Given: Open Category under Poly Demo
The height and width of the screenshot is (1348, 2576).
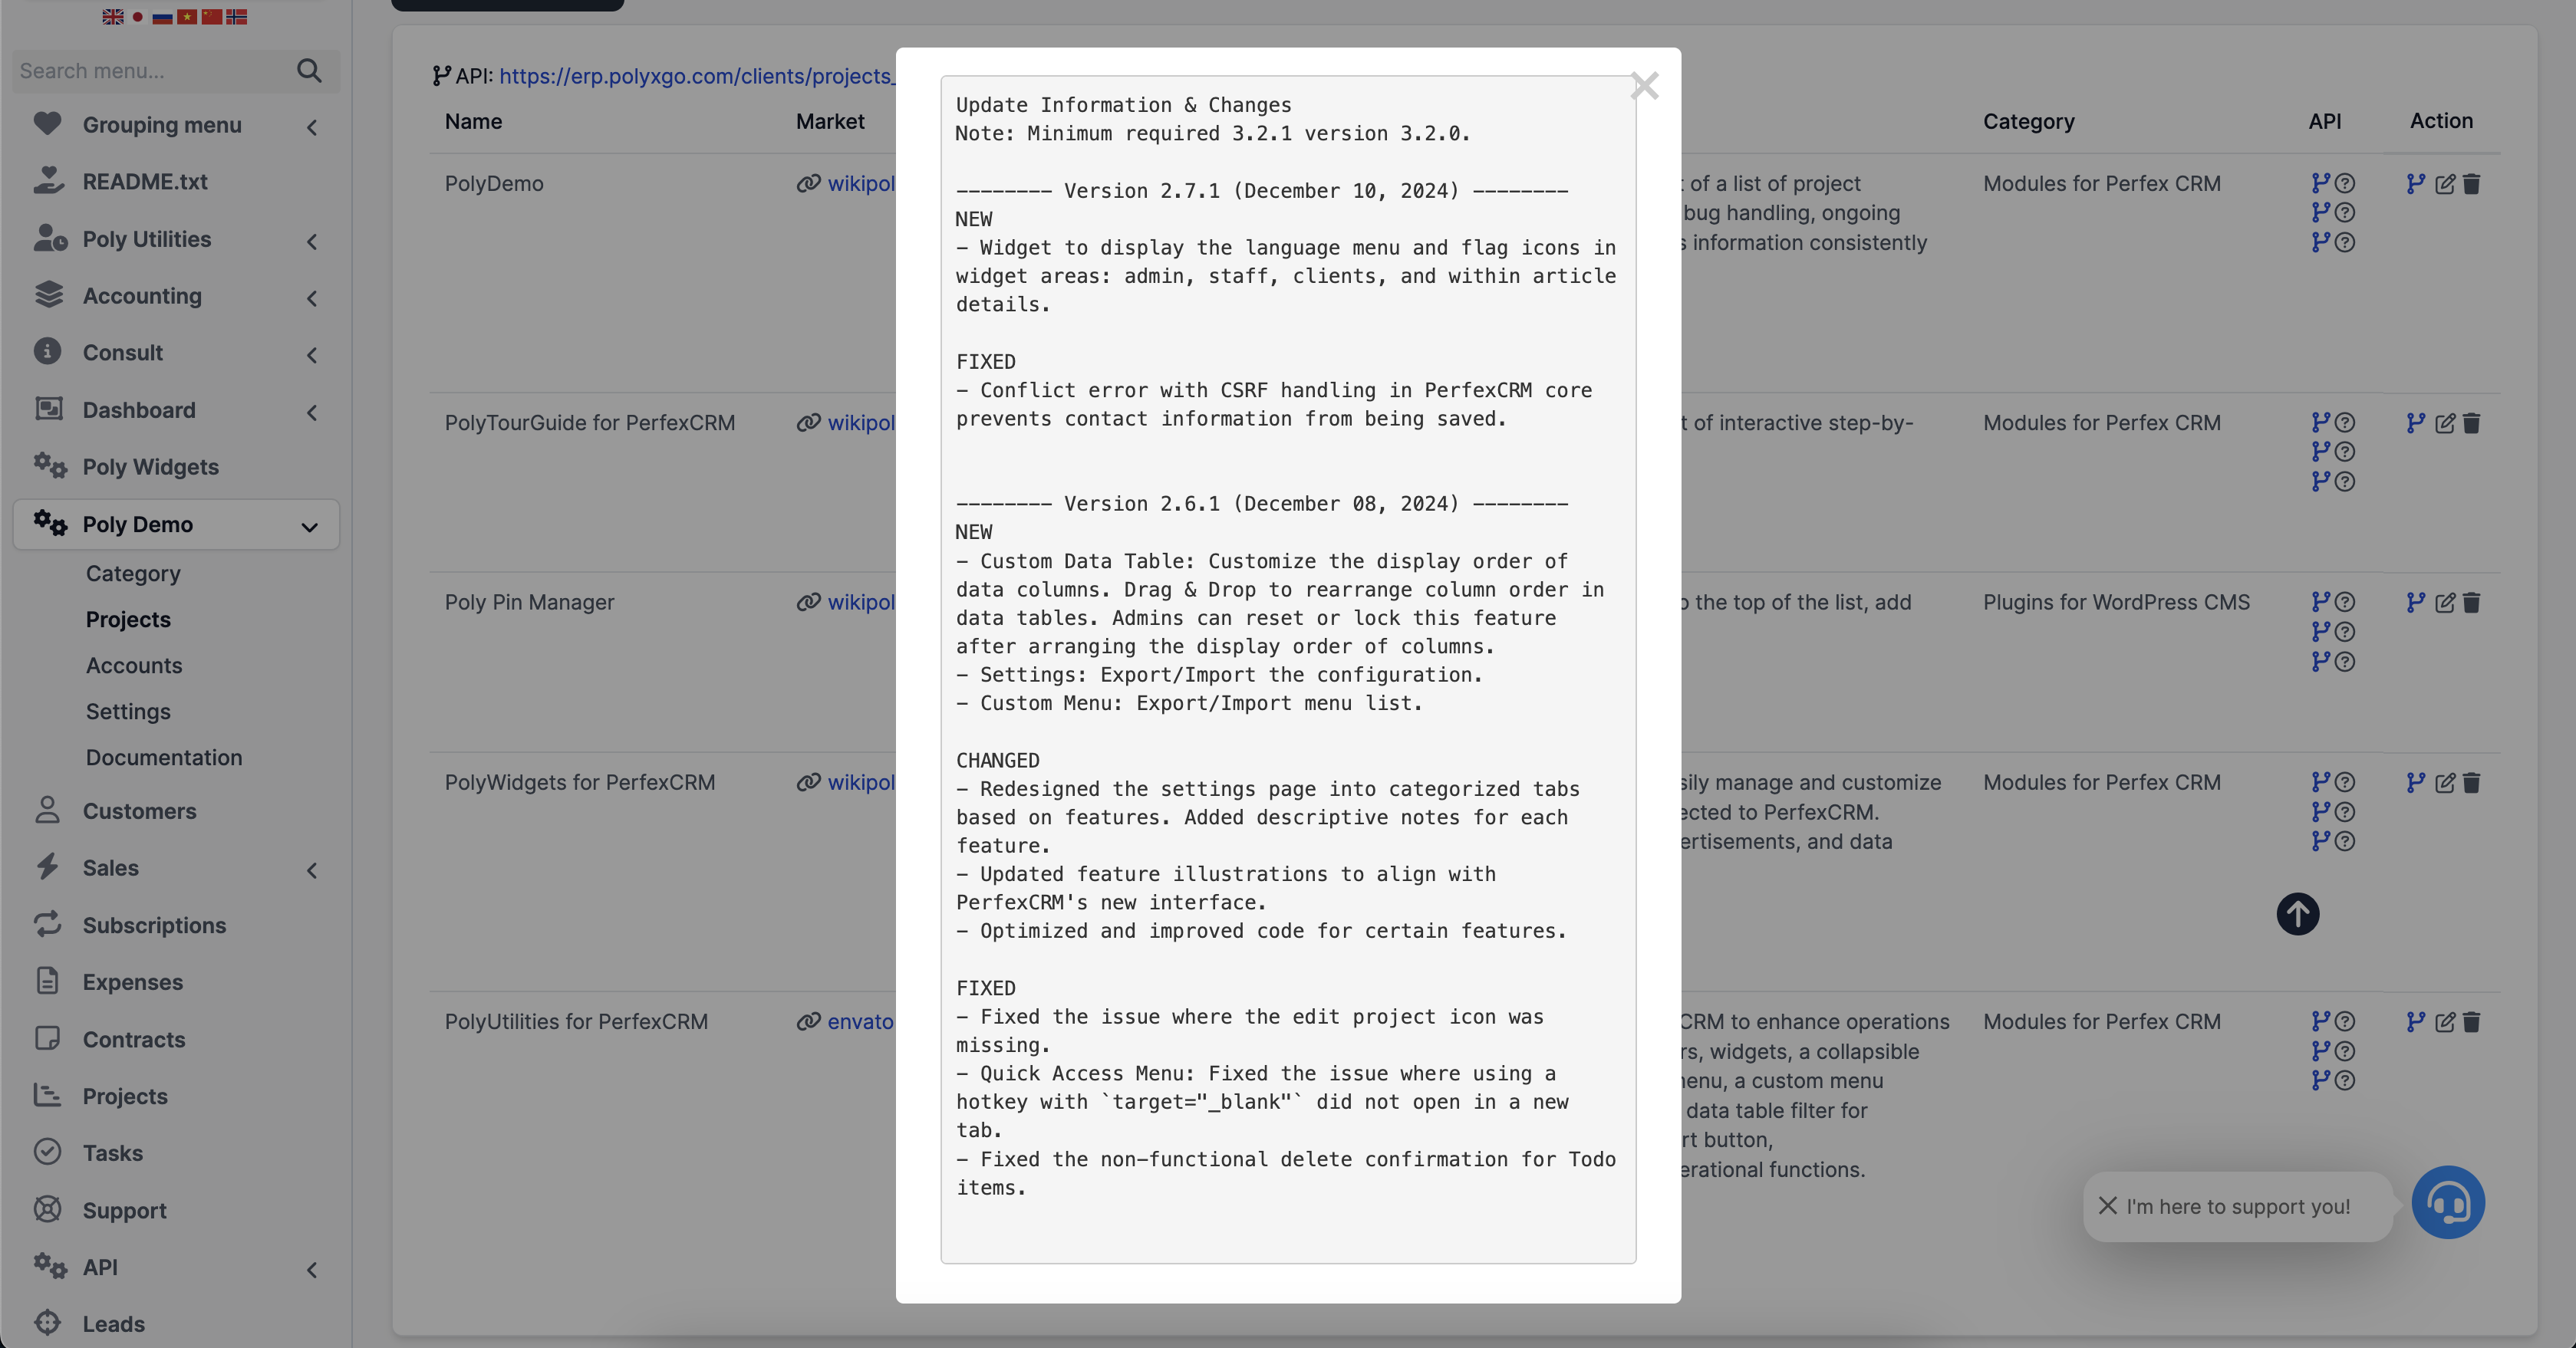Looking at the screenshot, I should coord(133,574).
